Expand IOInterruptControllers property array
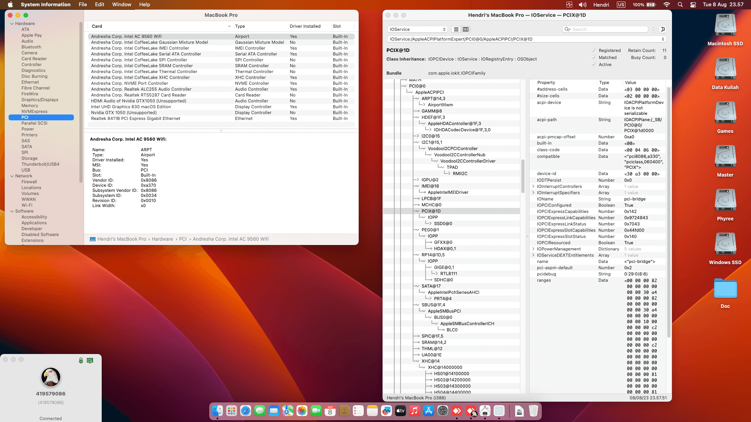 pos(533,186)
